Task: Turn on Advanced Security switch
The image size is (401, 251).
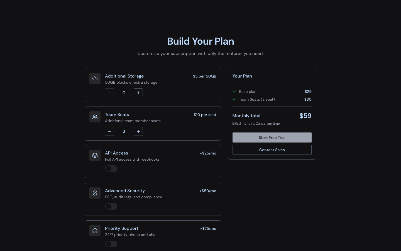Action: pos(111,206)
